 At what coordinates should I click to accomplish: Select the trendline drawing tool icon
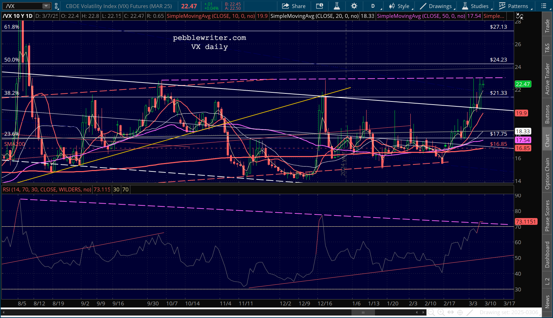coord(470,312)
